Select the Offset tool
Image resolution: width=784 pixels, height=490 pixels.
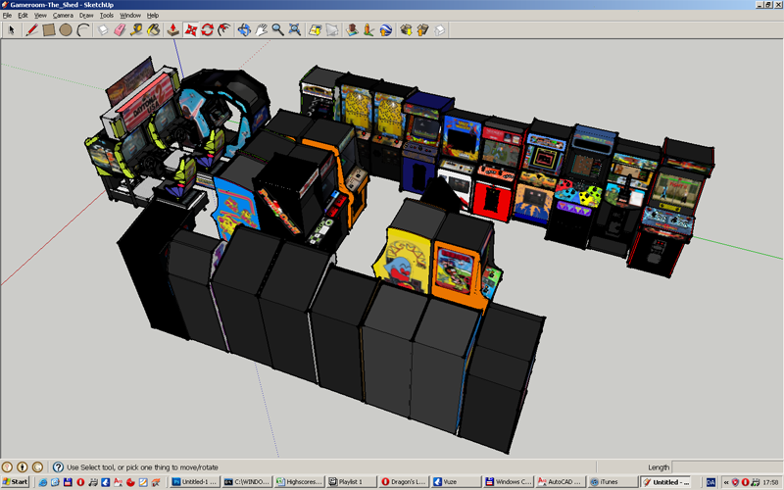(x=224, y=30)
